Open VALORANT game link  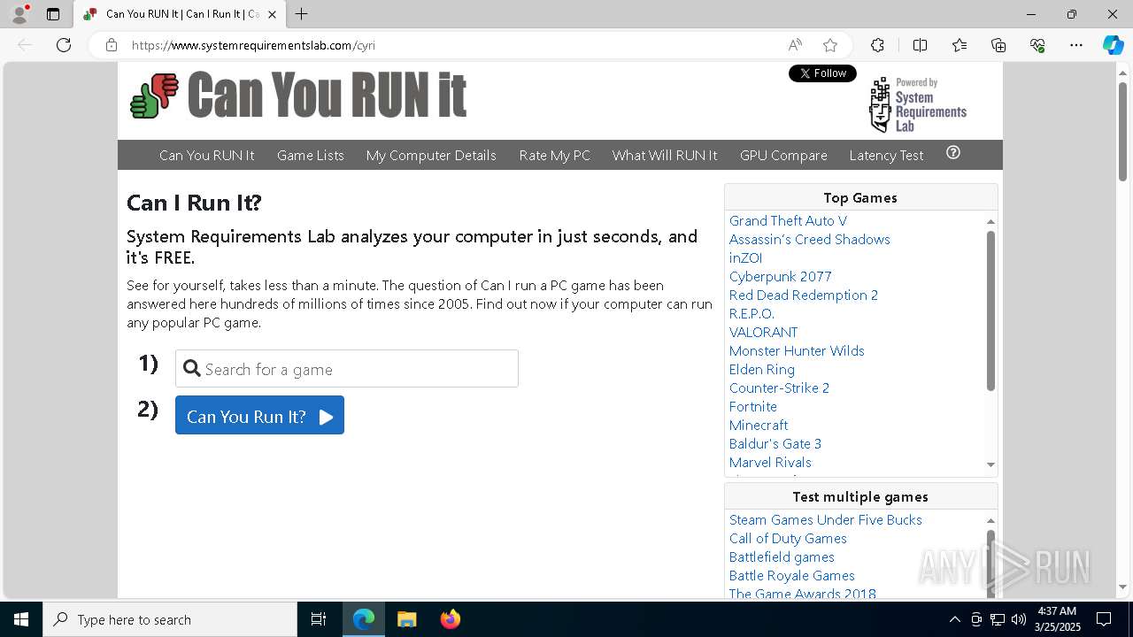point(763,332)
